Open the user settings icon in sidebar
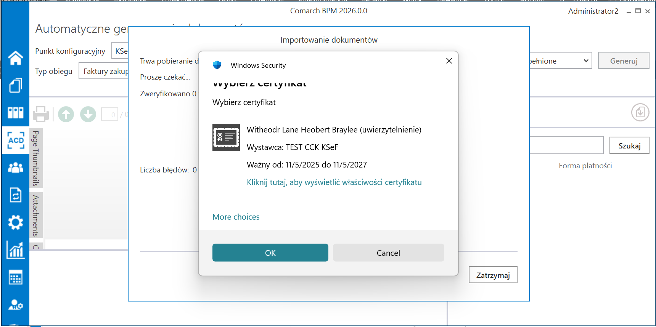 pyautogui.click(x=16, y=305)
